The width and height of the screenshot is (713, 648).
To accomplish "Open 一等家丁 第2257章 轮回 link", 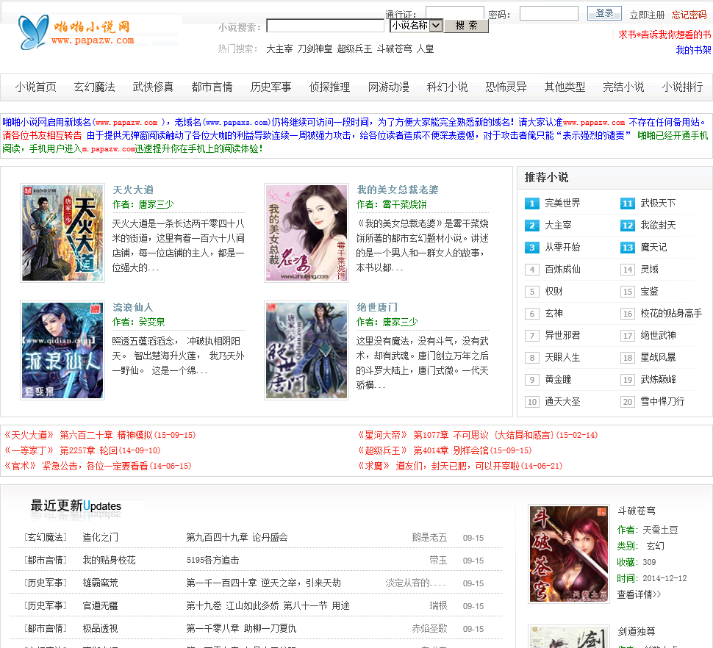I will [x=82, y=451].
